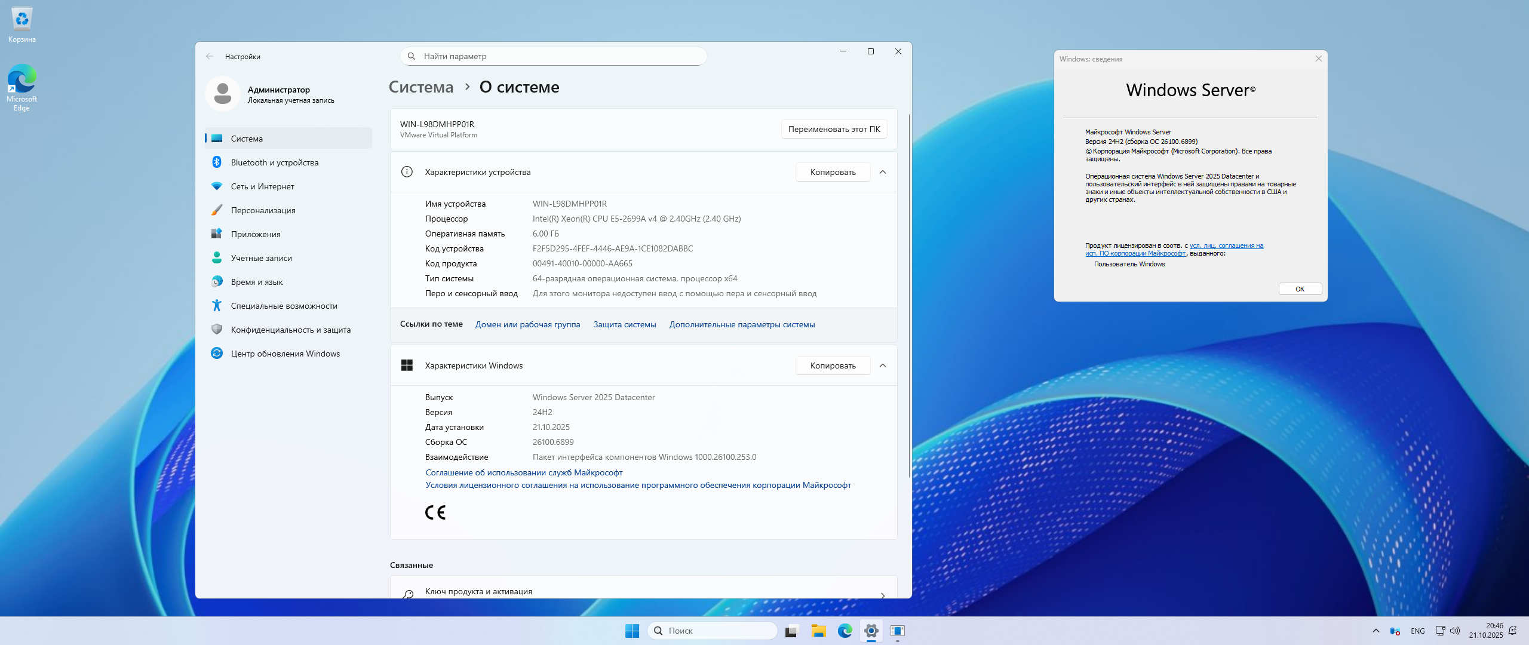The width and height of the screenshot is (1529, 645).
Task: Open File Explorer from the taskbar
Action: tap(818, 631)
